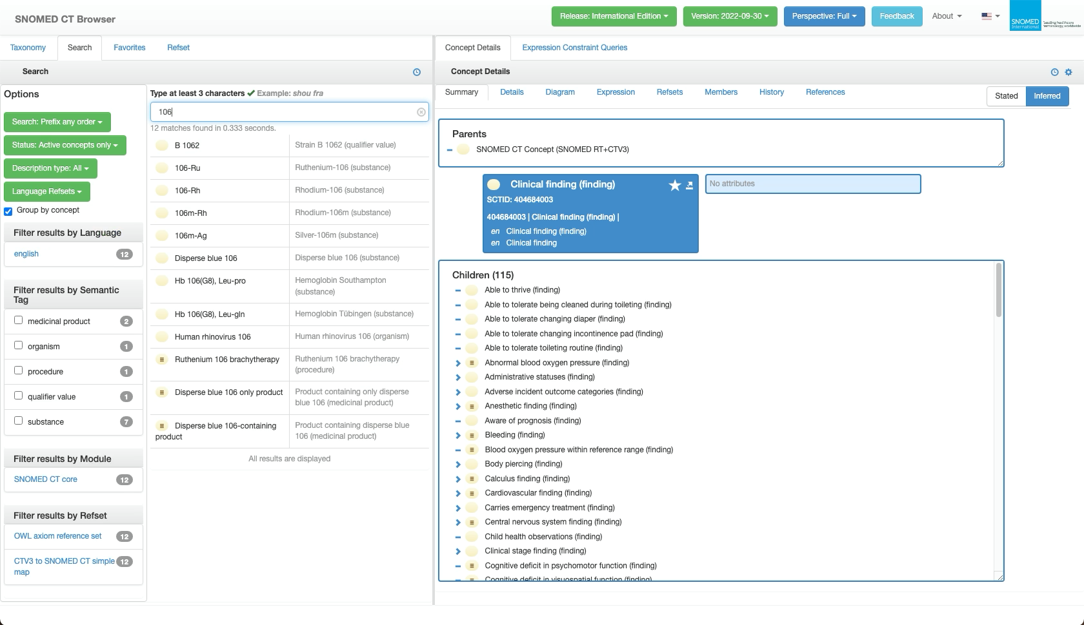Click the Children list scrollbar
The height and width of the screenshot is (625, 1084).
999,290
